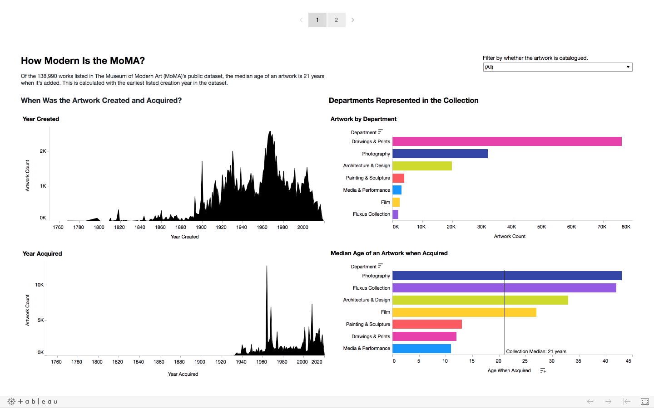Image resolution: width=654 pixels, height=408 pixels.
Task: Open full screen mode with the footer icon
Action: coord(645,401)
